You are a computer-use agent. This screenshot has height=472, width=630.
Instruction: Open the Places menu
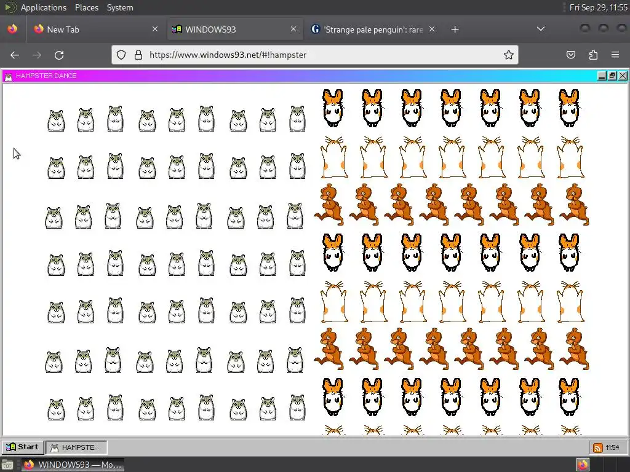pos(87,7)
